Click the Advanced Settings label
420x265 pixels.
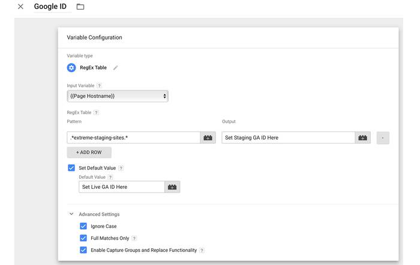pos(99,214)
